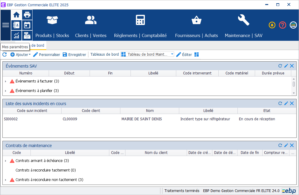Image resolution: width=299 pixels, height=195 pixels.
Task: Open the Ajouter dropdown menu
Action: (21, 54)
